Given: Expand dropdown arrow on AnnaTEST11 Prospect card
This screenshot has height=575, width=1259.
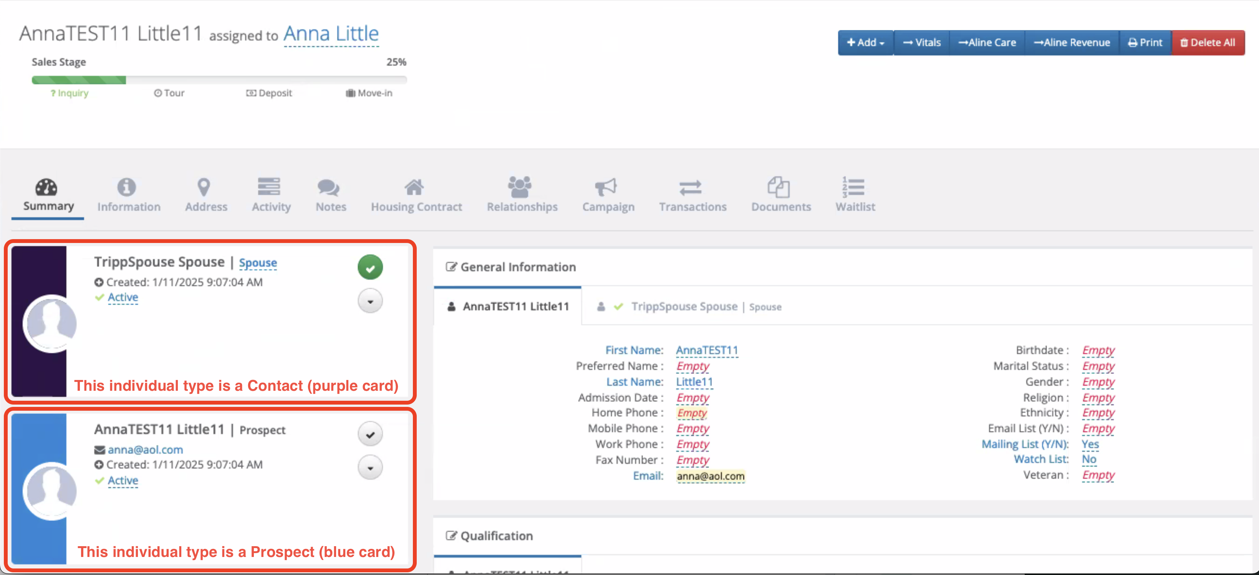Looking at the screenshot, I should 370,468.
